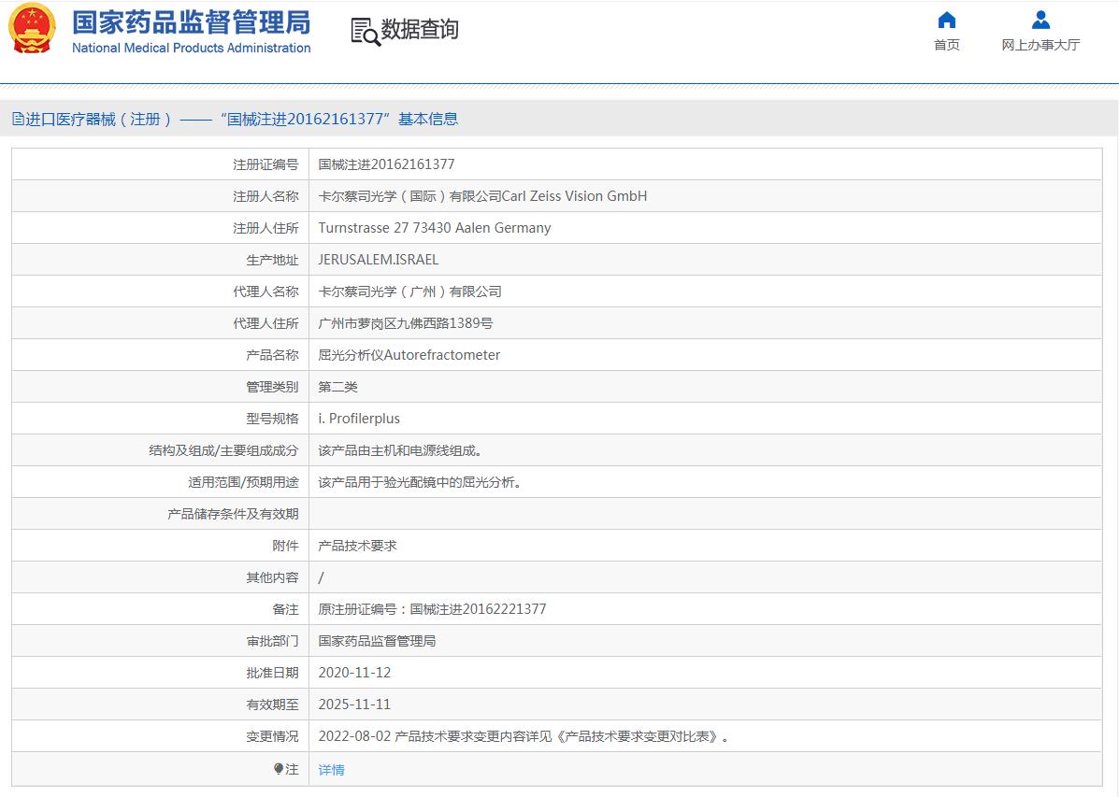Select product name 屈光分析仪Autorefractometer
1119x797 pixels.
tap(409, 355)
